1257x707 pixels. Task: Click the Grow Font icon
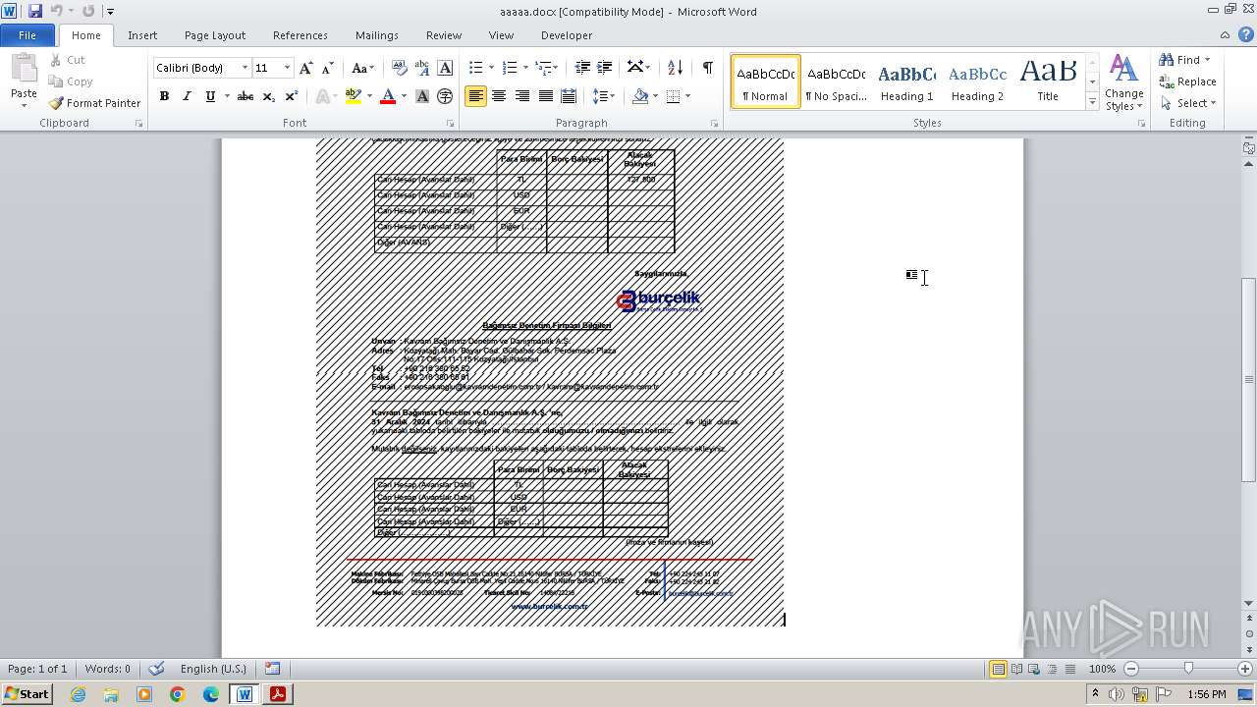[x=306, y=68]
